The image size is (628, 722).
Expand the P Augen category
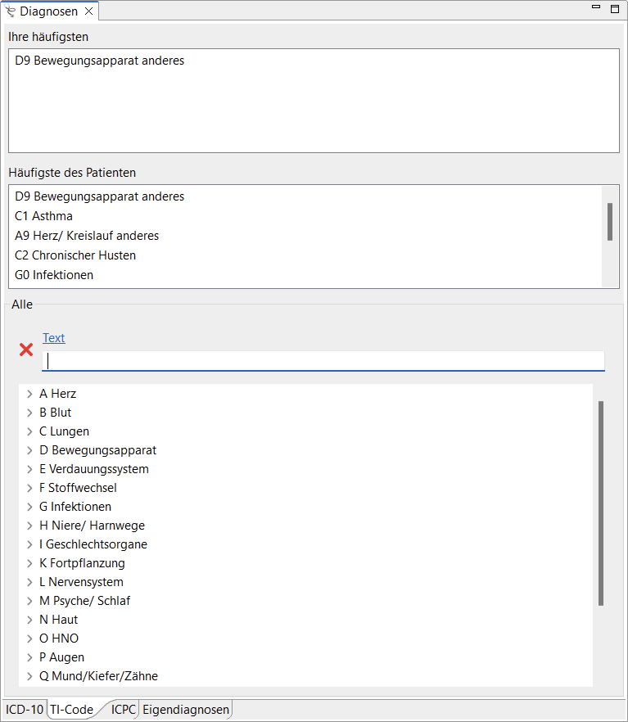click(29, 657)
